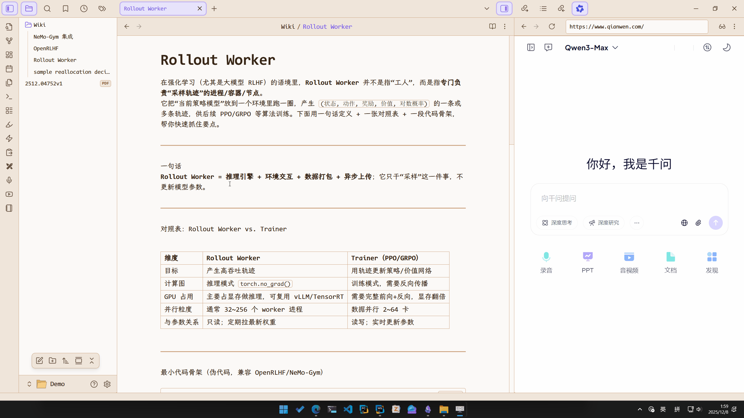Open the tab list dropdown chevron
Viewport: 744px width, 418px height.
coord(487,9)
